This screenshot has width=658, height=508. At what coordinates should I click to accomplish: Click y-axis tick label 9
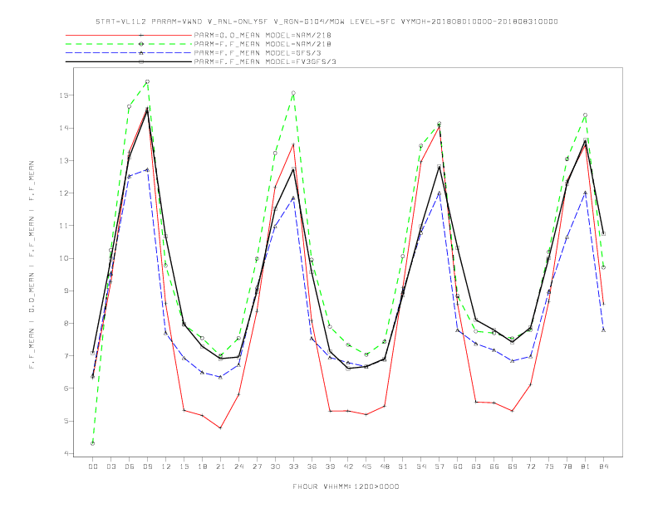pos(66,291)
